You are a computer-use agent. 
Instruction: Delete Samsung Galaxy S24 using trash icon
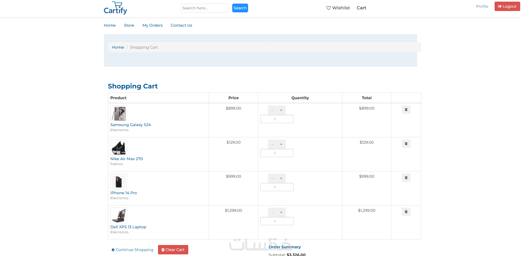pos(406,110)
